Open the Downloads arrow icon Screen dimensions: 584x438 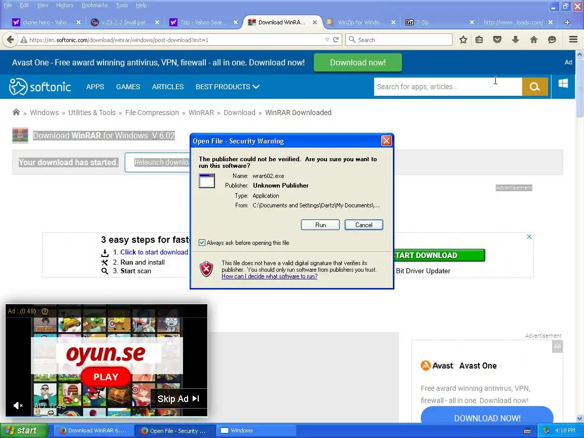tap(516, 40)
